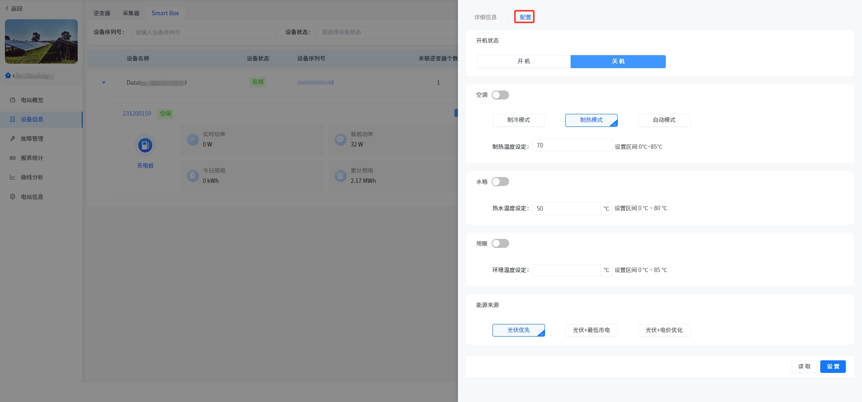Click the heating temperature input field
This screenshot has height=402, width=862.
point(572,146)
